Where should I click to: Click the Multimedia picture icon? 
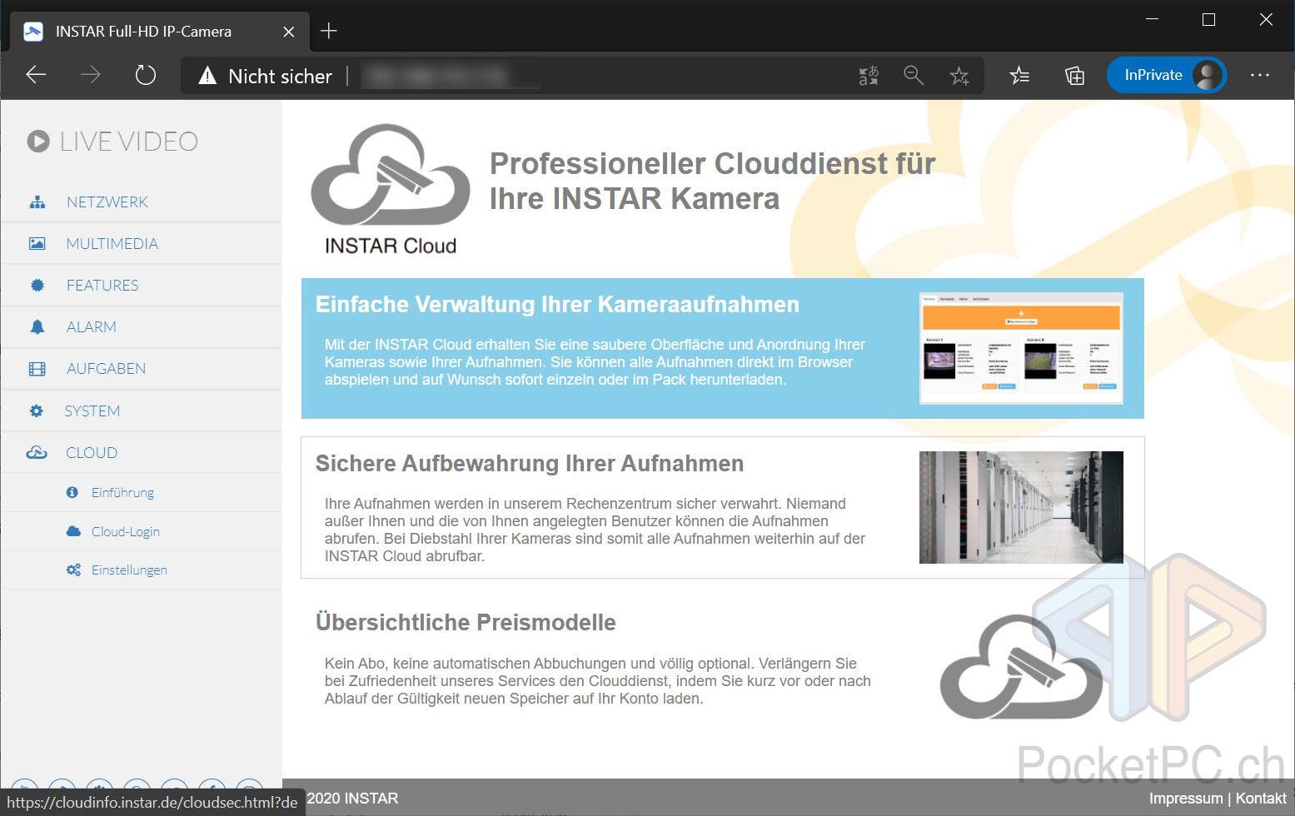[x=37, y=244]
